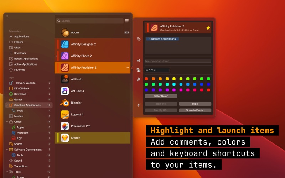
Task: Launch Blender from the list
Action: (x=93, y=103)
